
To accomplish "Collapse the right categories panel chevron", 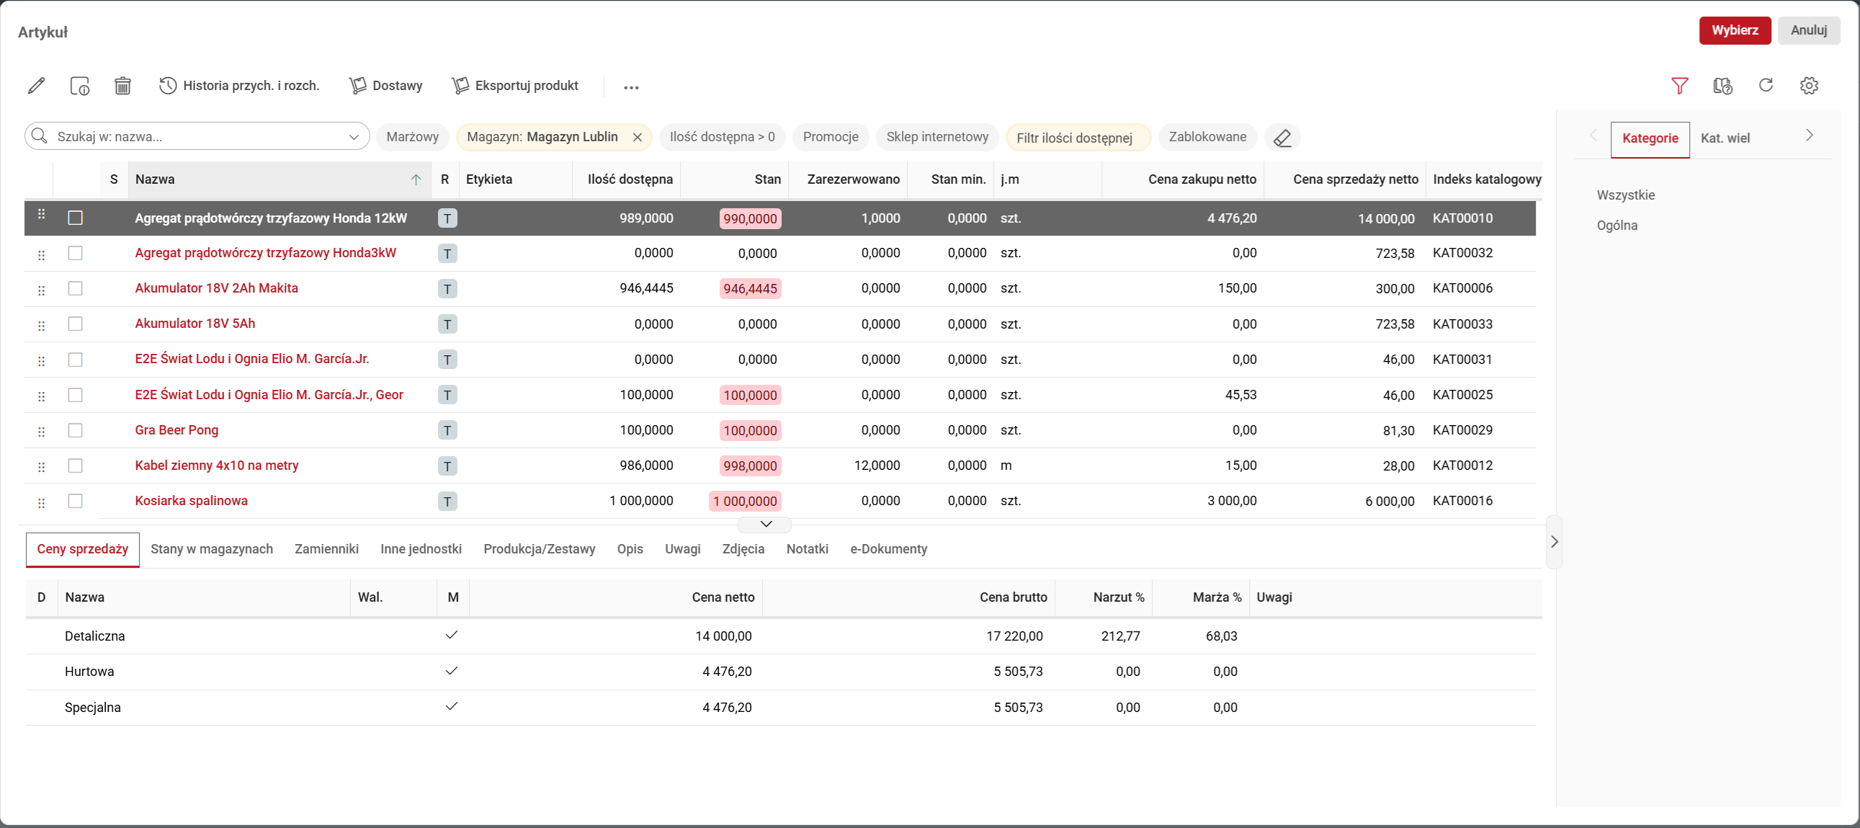I will [1554, 542].
